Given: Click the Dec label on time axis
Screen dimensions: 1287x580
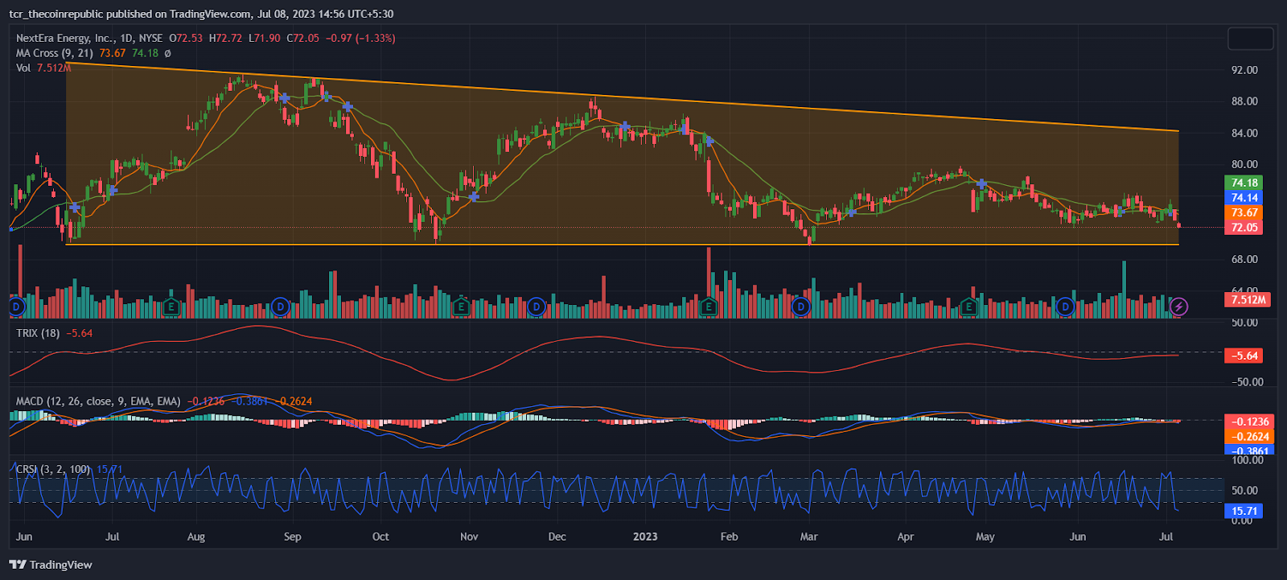Looking at the screenshot, I should (x=557, y=537).
